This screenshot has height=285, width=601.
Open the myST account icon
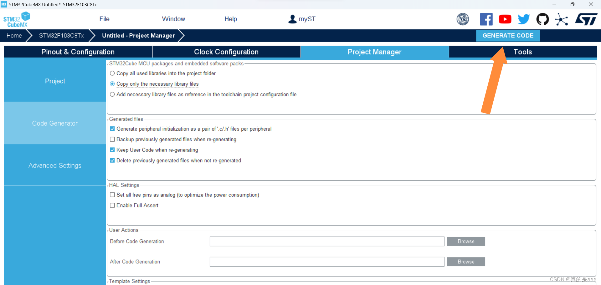tap(292, 19)
